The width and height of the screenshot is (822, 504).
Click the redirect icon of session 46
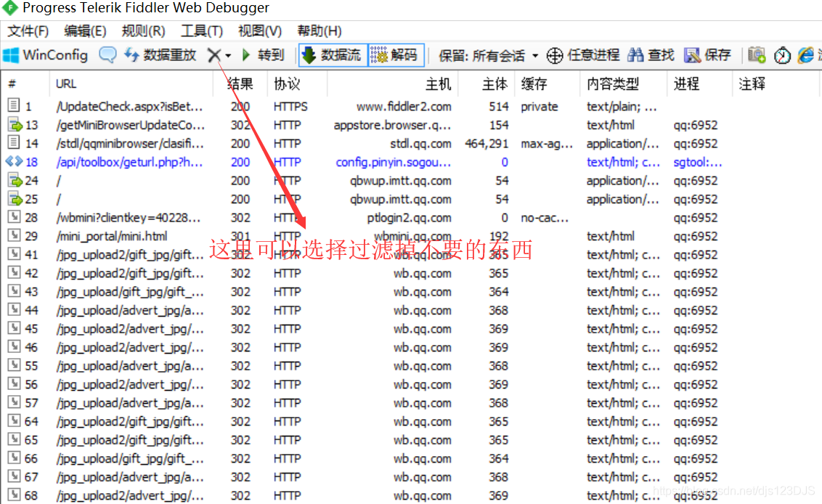coord(14,346)
